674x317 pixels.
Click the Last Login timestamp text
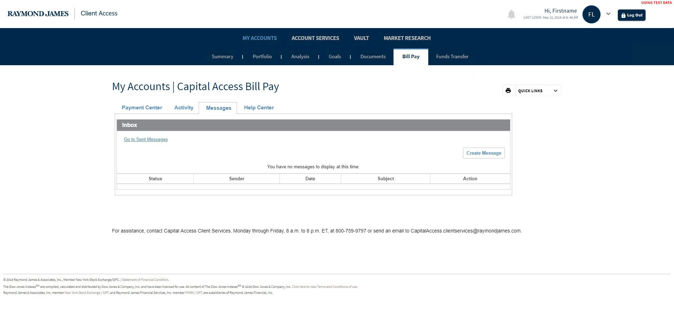coord(550,18)
